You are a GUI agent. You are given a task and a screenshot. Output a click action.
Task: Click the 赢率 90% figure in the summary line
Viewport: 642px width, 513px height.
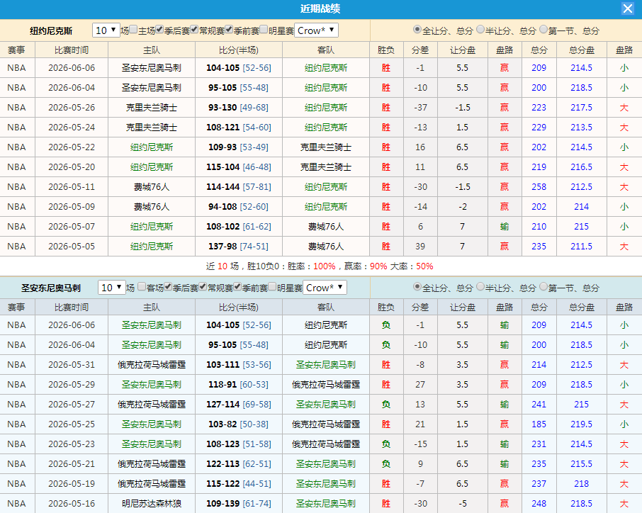pyautogui.click(x=378, y=266)
